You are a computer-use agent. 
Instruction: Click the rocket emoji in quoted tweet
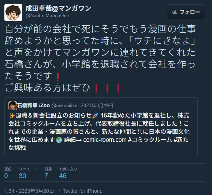click(95, 116)
